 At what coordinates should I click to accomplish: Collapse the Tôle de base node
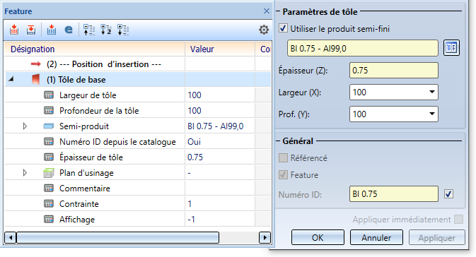[11, 79]
